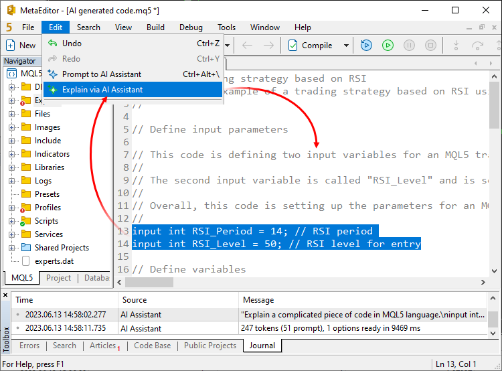This screenshot has height=371, width=502.
Task: Open the Articles toolbox tab
Action: point(103,346)
